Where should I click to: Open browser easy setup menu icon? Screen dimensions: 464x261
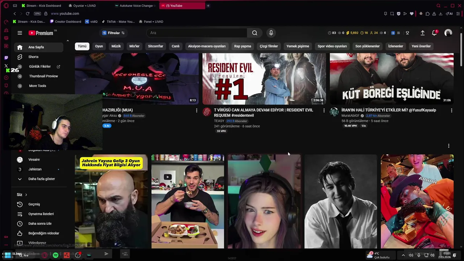pyautogui.click(x=459, y=14)
